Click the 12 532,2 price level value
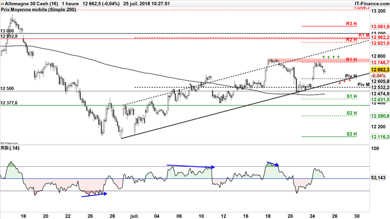390x219 pixels. click(380, 88)
